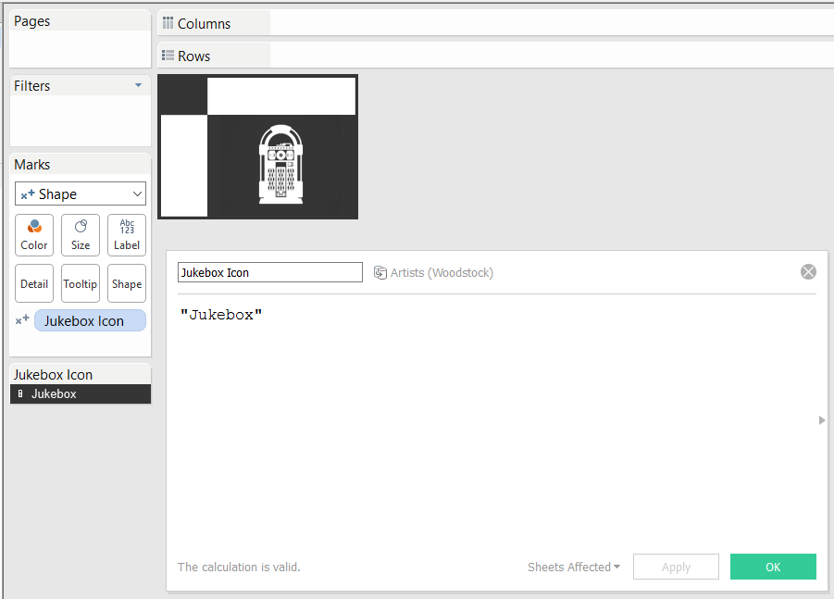Viewport: 834px width, 599px height.
Task: Click the data source icon beside Artists (Woodstock)
Action: 380,273
